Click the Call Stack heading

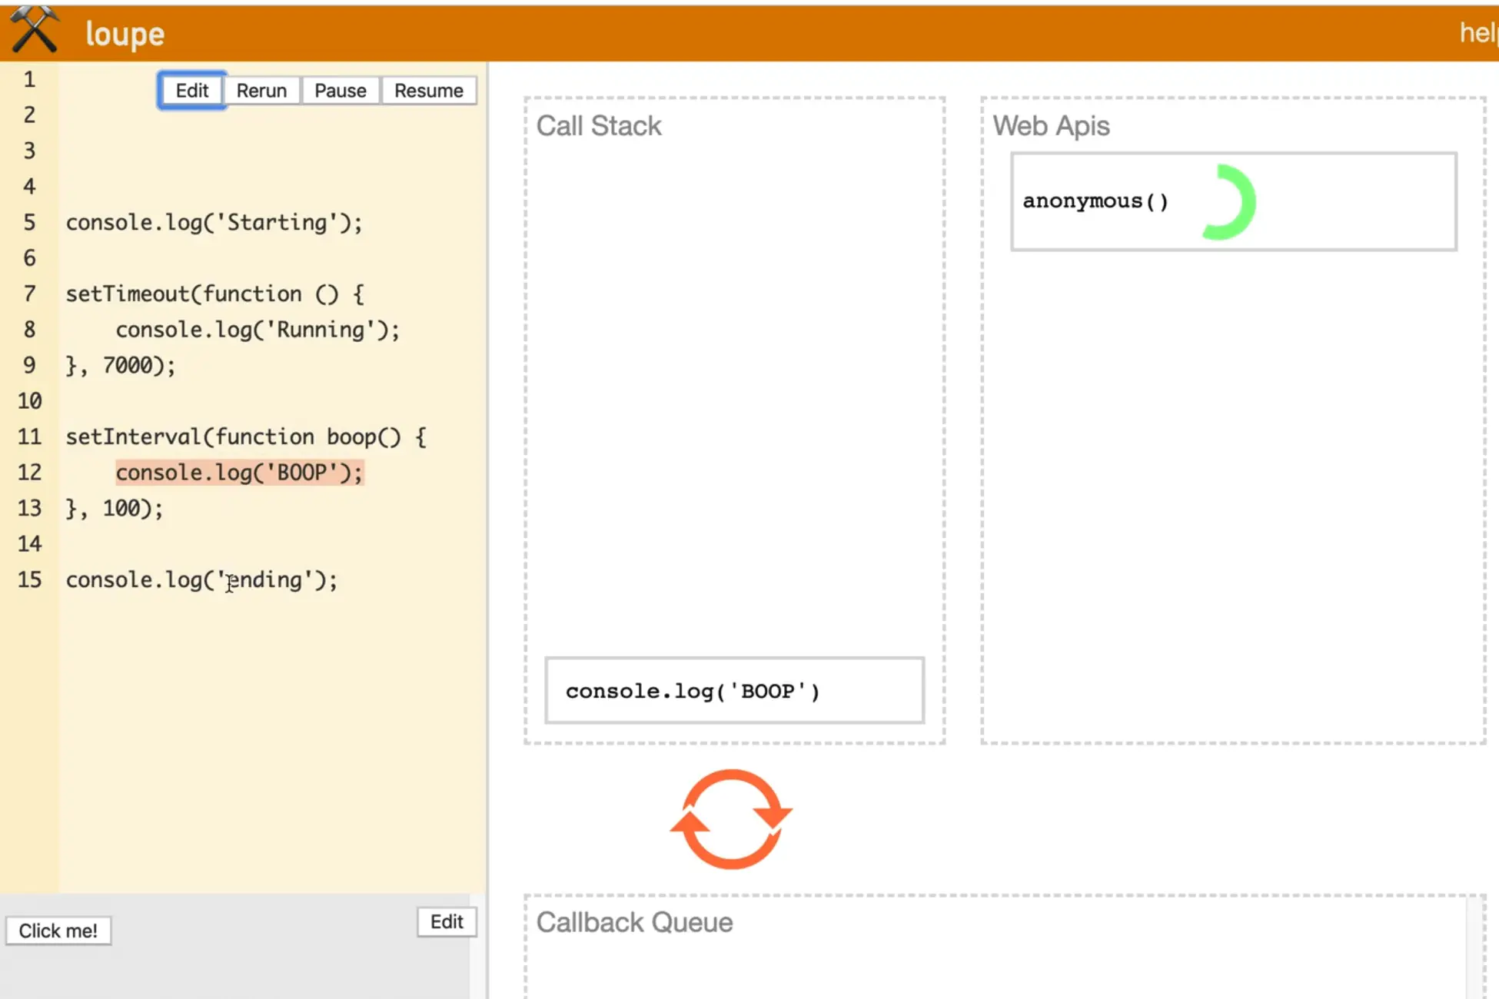pyautogui.click(x=598, y=125)
